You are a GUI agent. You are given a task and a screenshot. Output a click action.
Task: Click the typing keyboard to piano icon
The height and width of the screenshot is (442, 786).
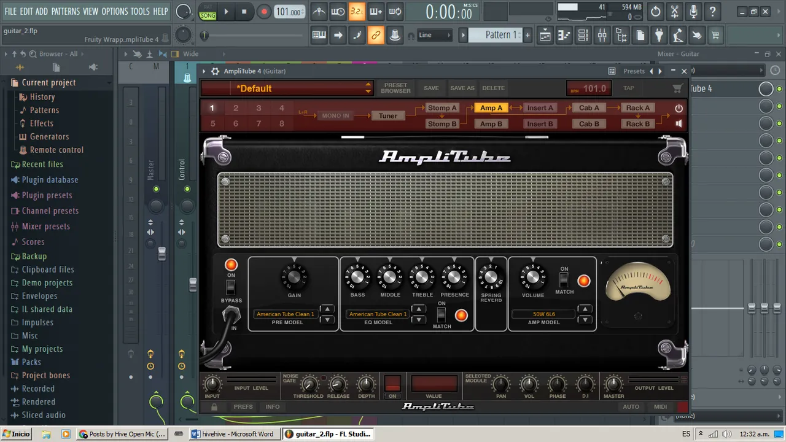pyautogui.click(x=319, y=36)
